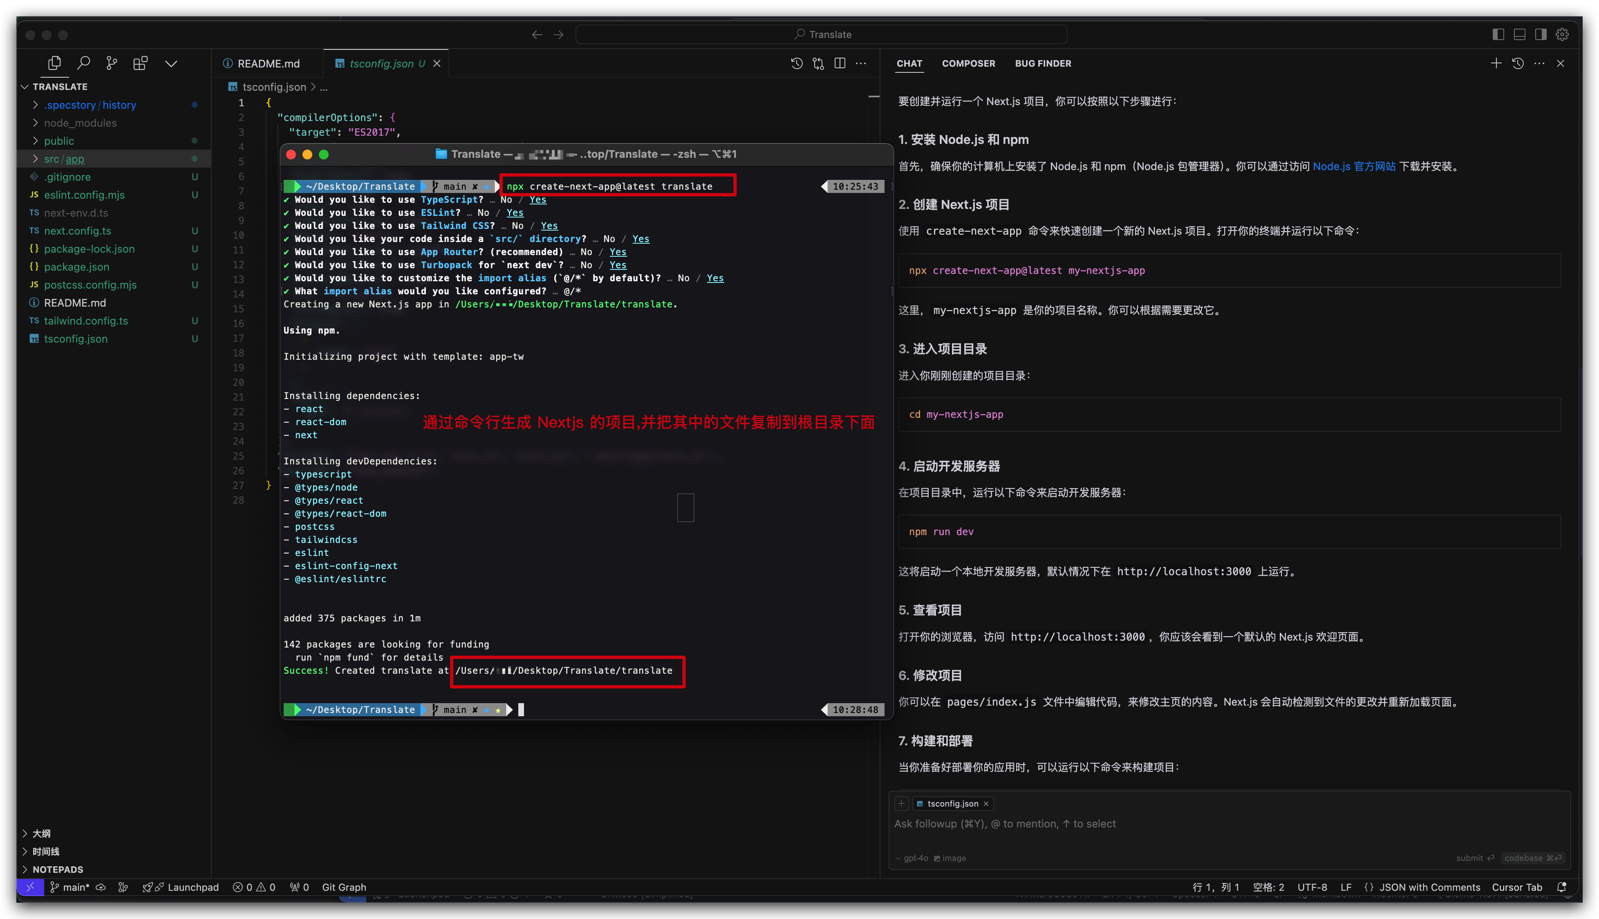Screen dimensions: 1599x919
Task: Open the Extensions view in sidebar
Action: click(140, 63)
